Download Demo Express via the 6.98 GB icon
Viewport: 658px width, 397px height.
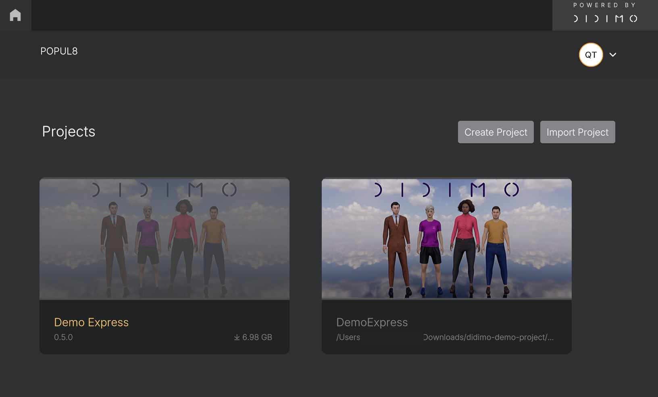(237, 337)
